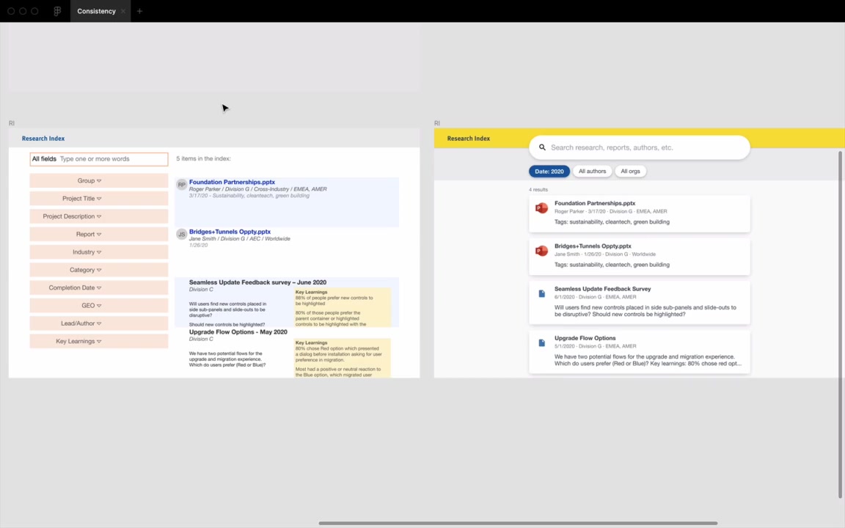Click Research Index in yellow header
The image size is (845, 528).
[x=468, y=139]
